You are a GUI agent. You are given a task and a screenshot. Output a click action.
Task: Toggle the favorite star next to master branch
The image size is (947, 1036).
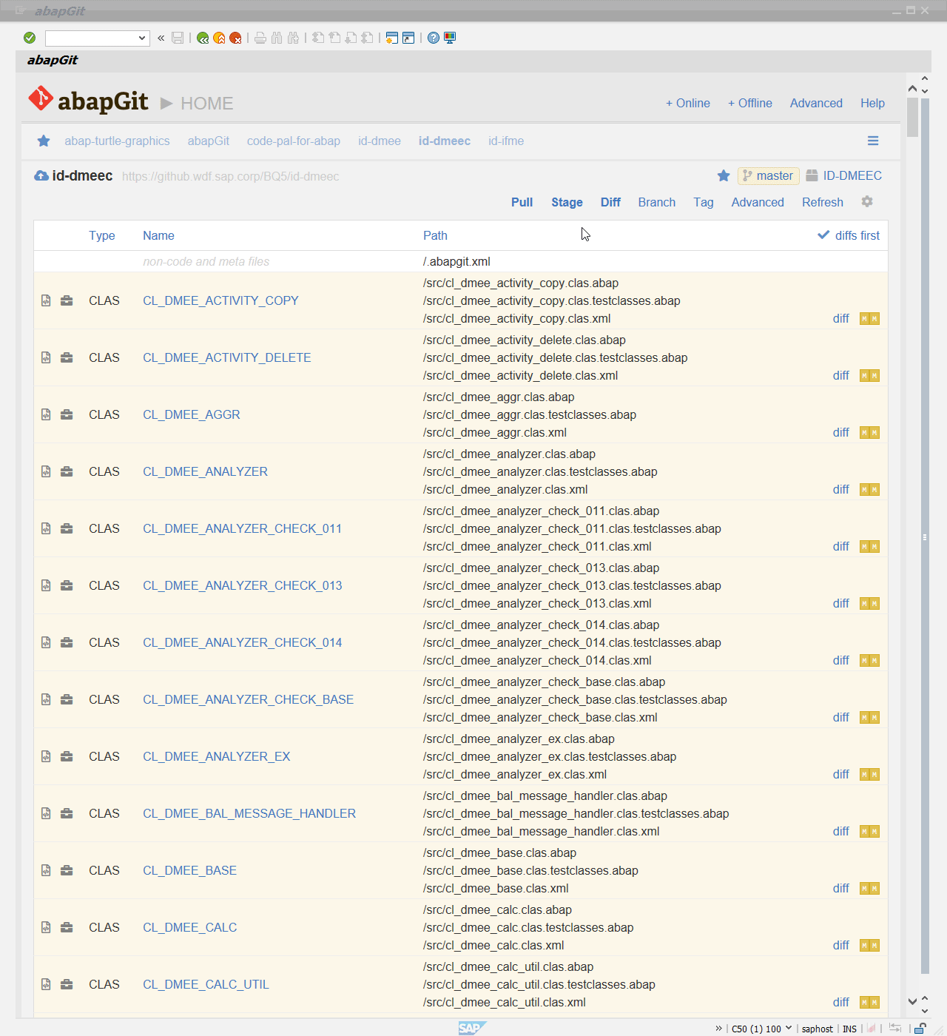click(723, 175)
